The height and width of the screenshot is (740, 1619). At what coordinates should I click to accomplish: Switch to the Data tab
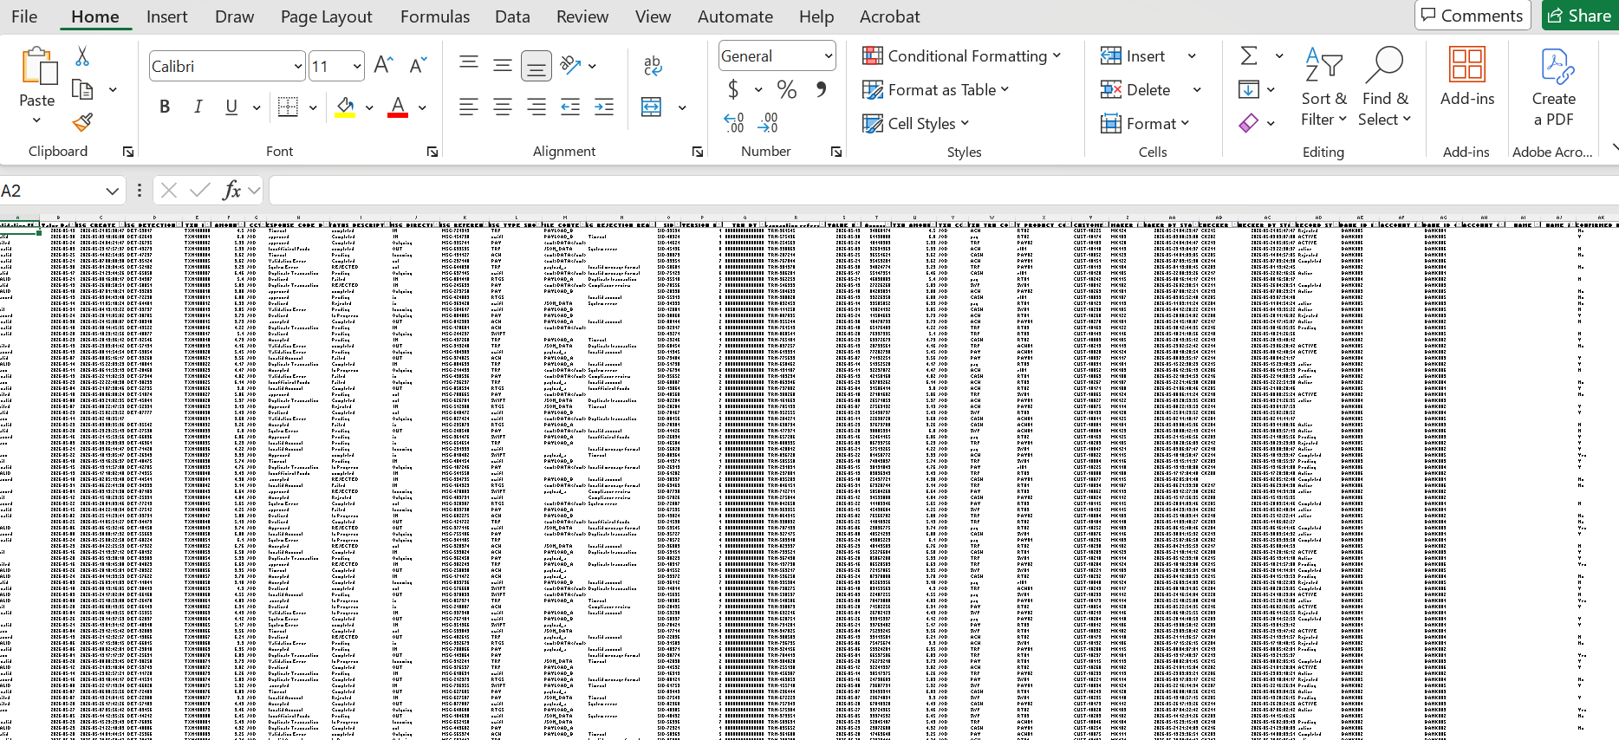tap(512, 16)
